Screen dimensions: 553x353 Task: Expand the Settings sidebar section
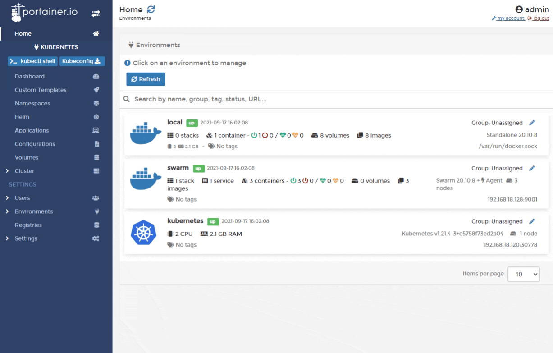7,238
